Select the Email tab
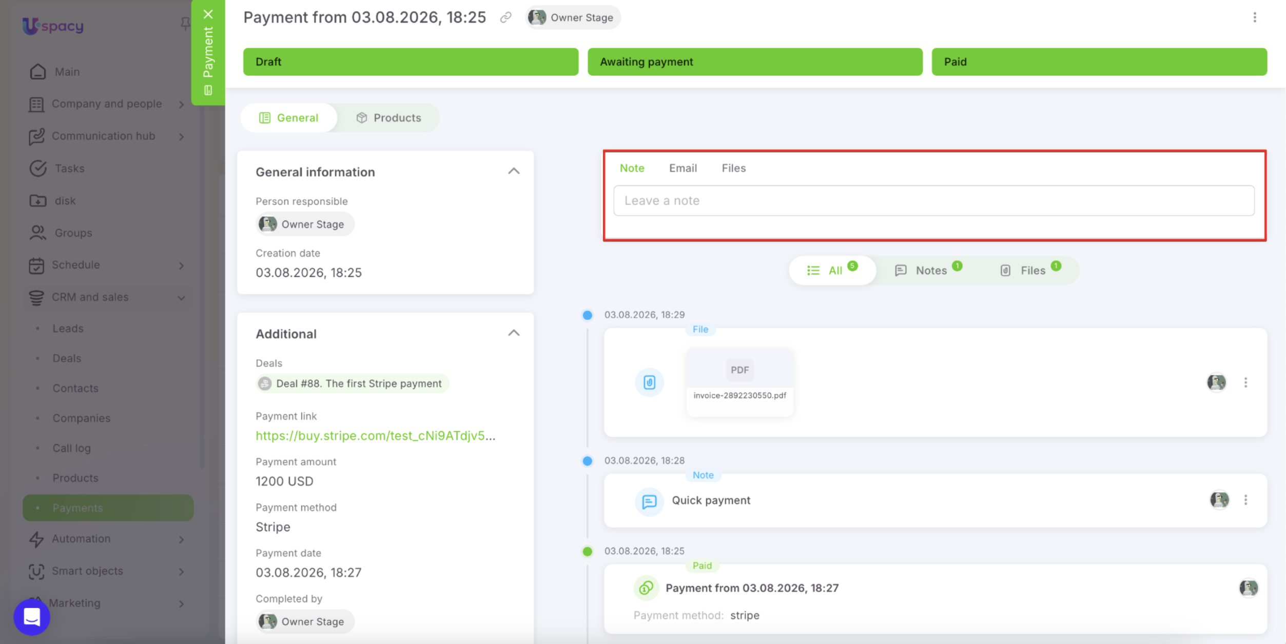Image resolution: width=1286 pixels, height=644 pixels. coord(683,168)
